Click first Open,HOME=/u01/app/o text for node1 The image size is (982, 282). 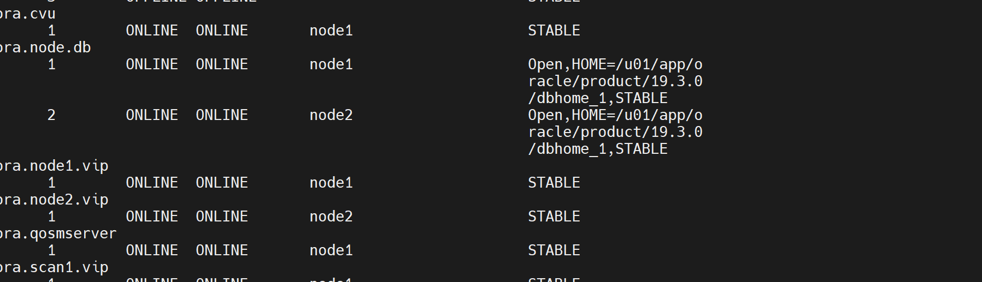tap(615, 64)
